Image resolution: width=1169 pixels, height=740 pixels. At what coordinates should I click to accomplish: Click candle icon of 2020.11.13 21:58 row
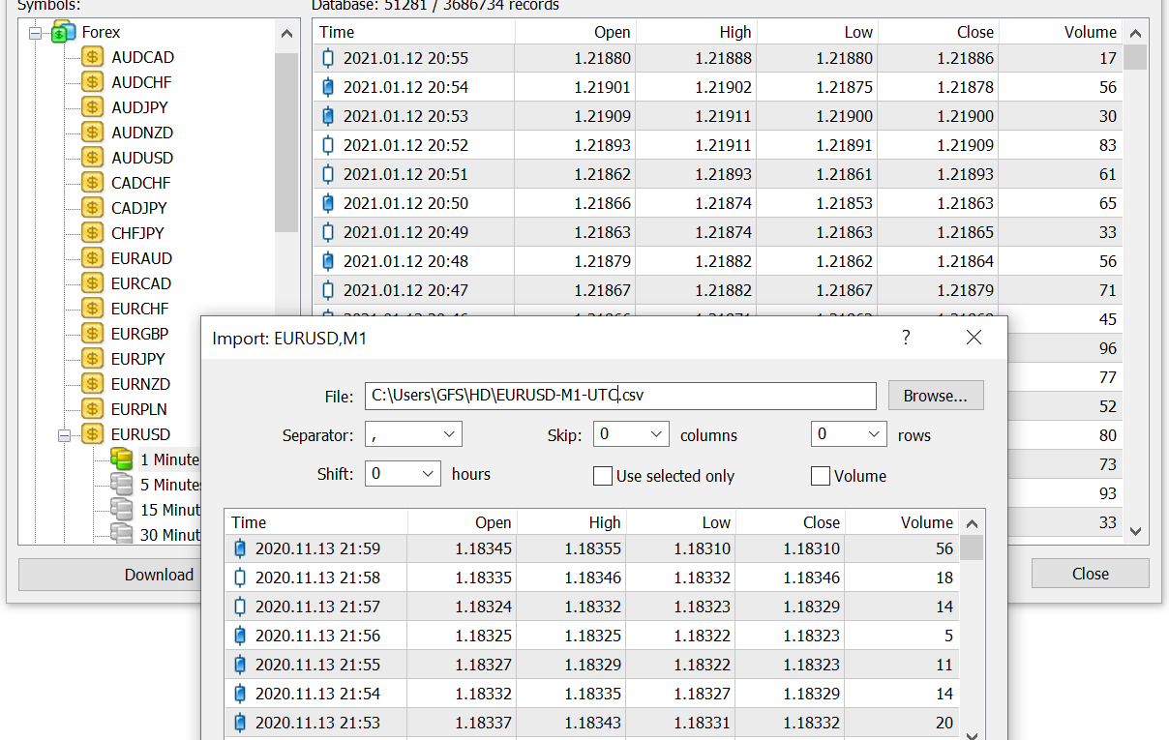240,577
